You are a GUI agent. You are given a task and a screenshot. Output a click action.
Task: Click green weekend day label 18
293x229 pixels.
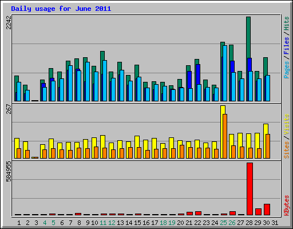point(163,223)
